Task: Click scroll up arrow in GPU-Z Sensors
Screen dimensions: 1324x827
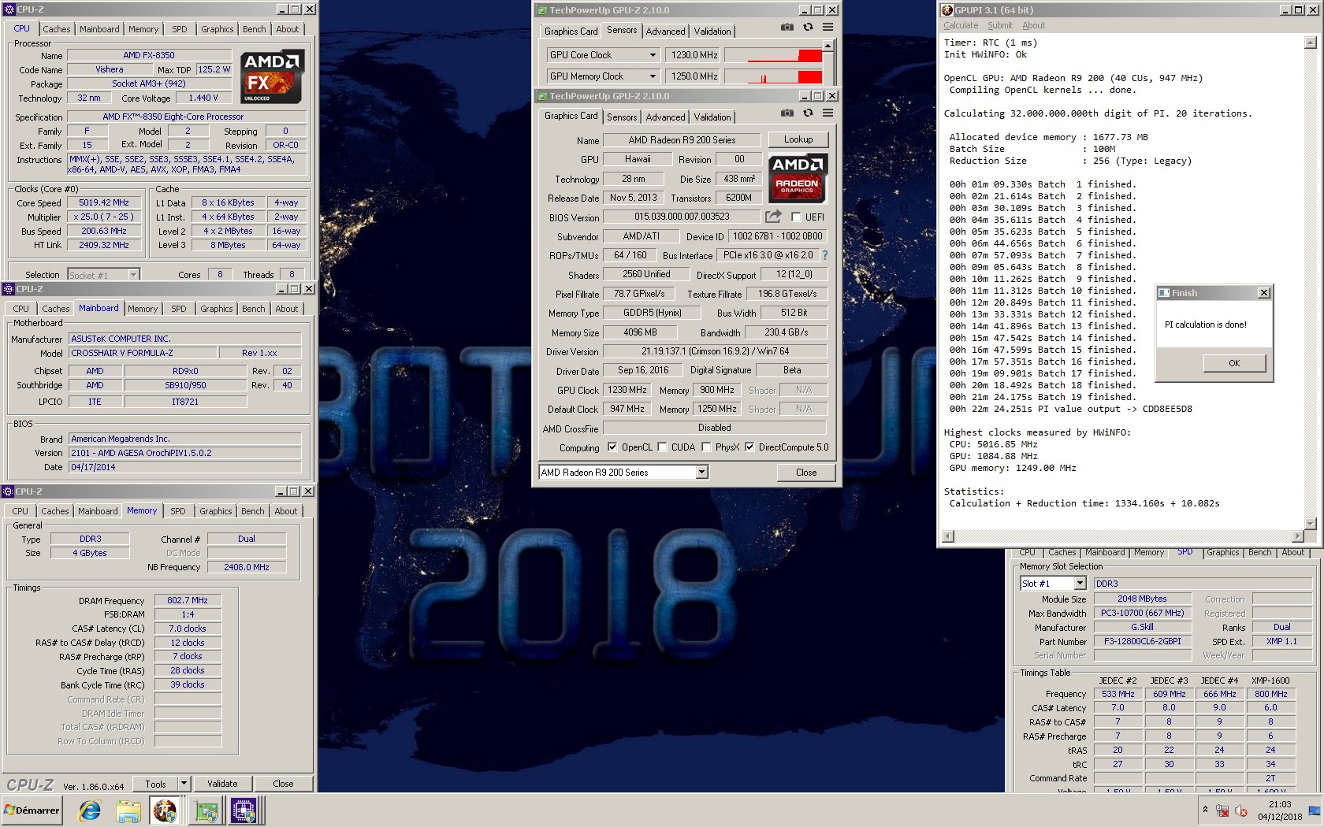Action: click(x=827, y=46)
